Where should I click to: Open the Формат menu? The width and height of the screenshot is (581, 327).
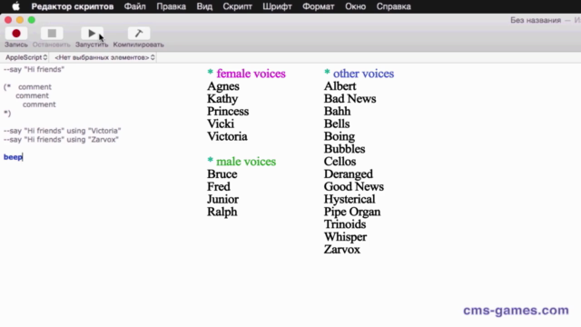(319, 6)
